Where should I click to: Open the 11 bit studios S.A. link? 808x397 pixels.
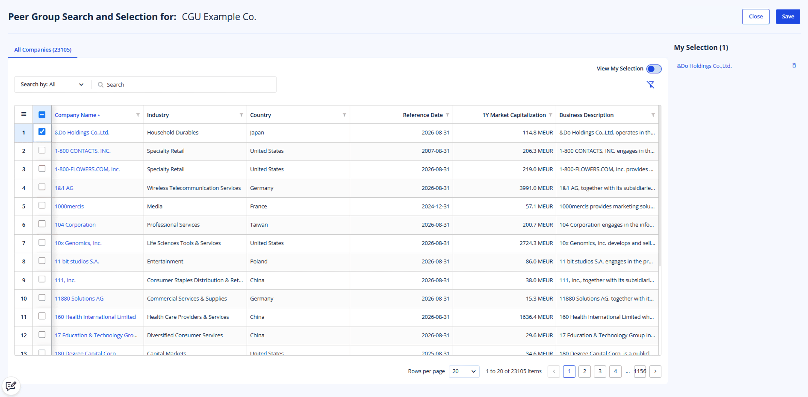coord(77,261)
